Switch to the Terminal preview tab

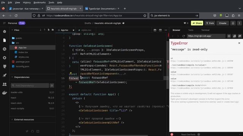coord(205,30)
